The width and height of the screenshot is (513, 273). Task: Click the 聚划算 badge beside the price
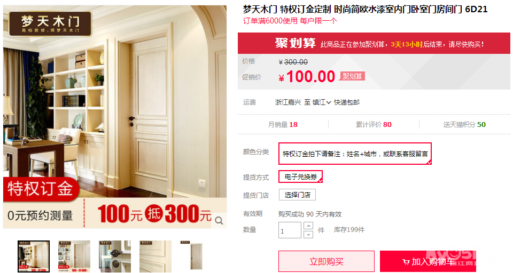[x=352, y=76]
